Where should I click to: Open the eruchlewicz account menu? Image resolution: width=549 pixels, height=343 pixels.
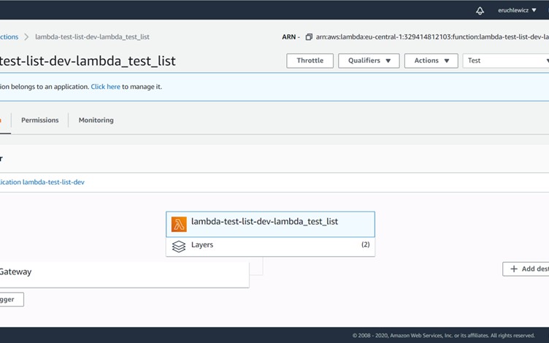(517, 10)
